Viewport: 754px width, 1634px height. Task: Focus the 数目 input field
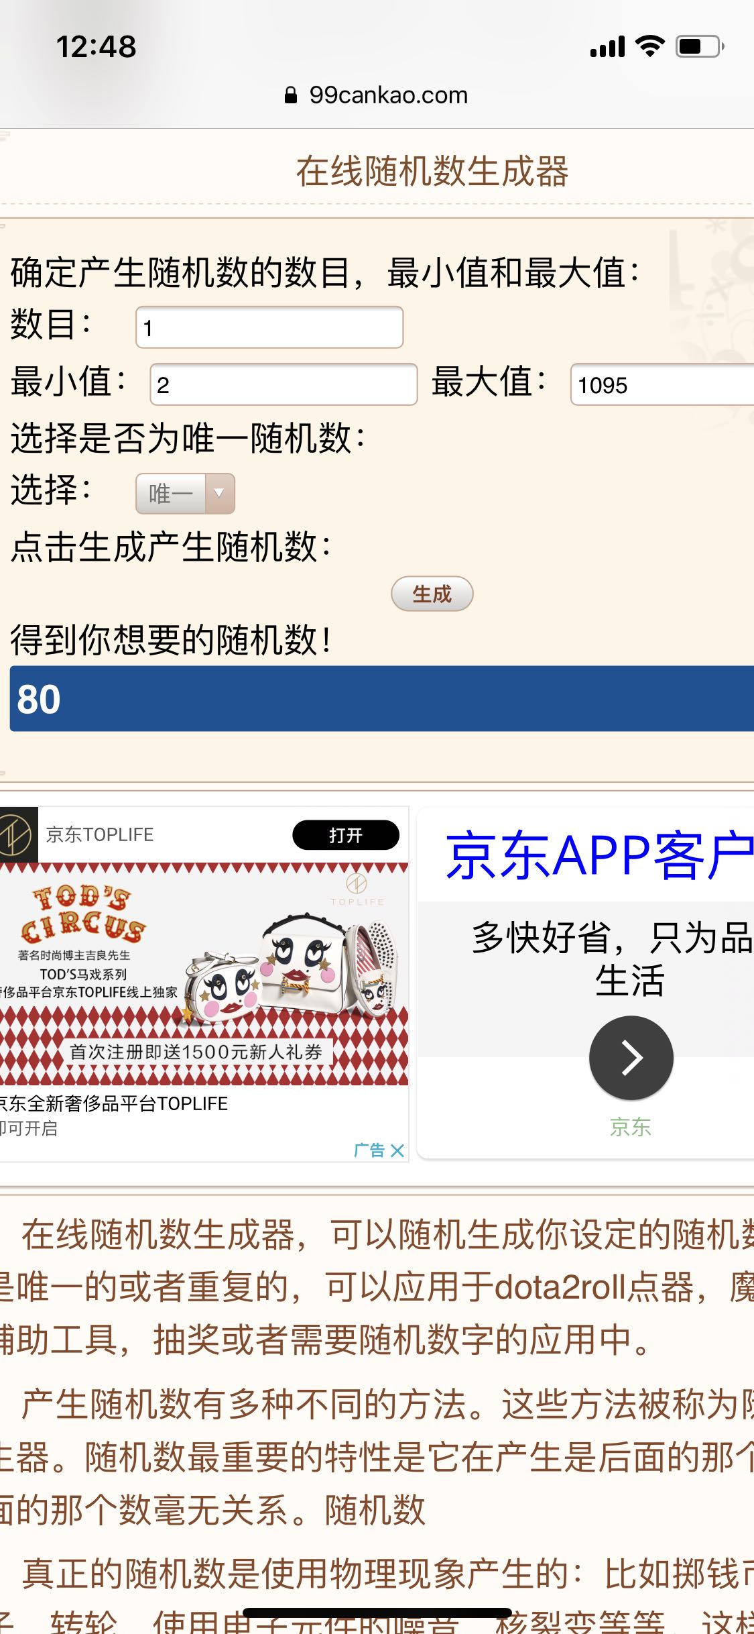[x=269, y=327]
